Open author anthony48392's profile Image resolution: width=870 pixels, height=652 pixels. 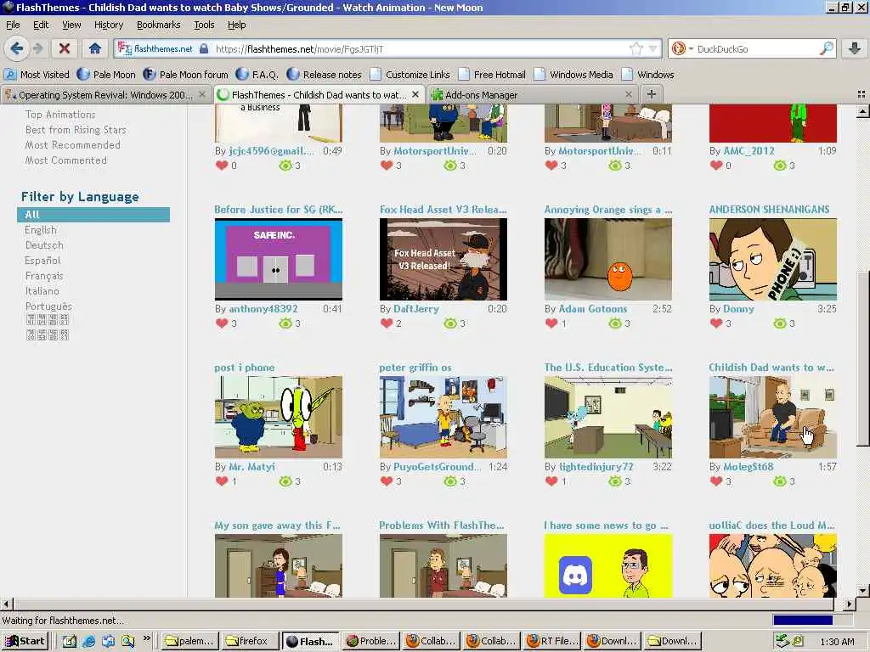pos(263,309)
